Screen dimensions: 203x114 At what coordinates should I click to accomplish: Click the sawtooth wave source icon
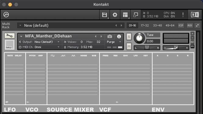pyautogui.click(x=63, y=56)
